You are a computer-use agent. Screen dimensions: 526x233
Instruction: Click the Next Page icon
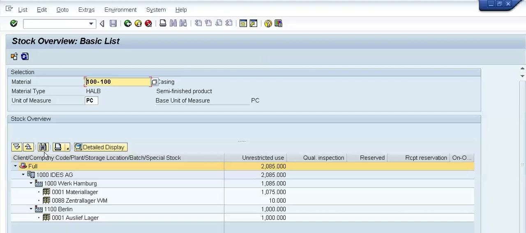(219, 23)
